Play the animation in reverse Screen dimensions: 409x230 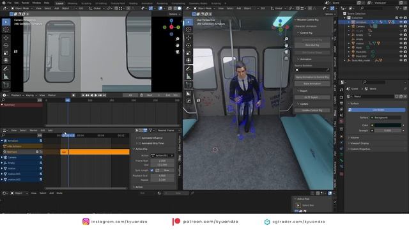pyautogui.click(x=91, y=95)
